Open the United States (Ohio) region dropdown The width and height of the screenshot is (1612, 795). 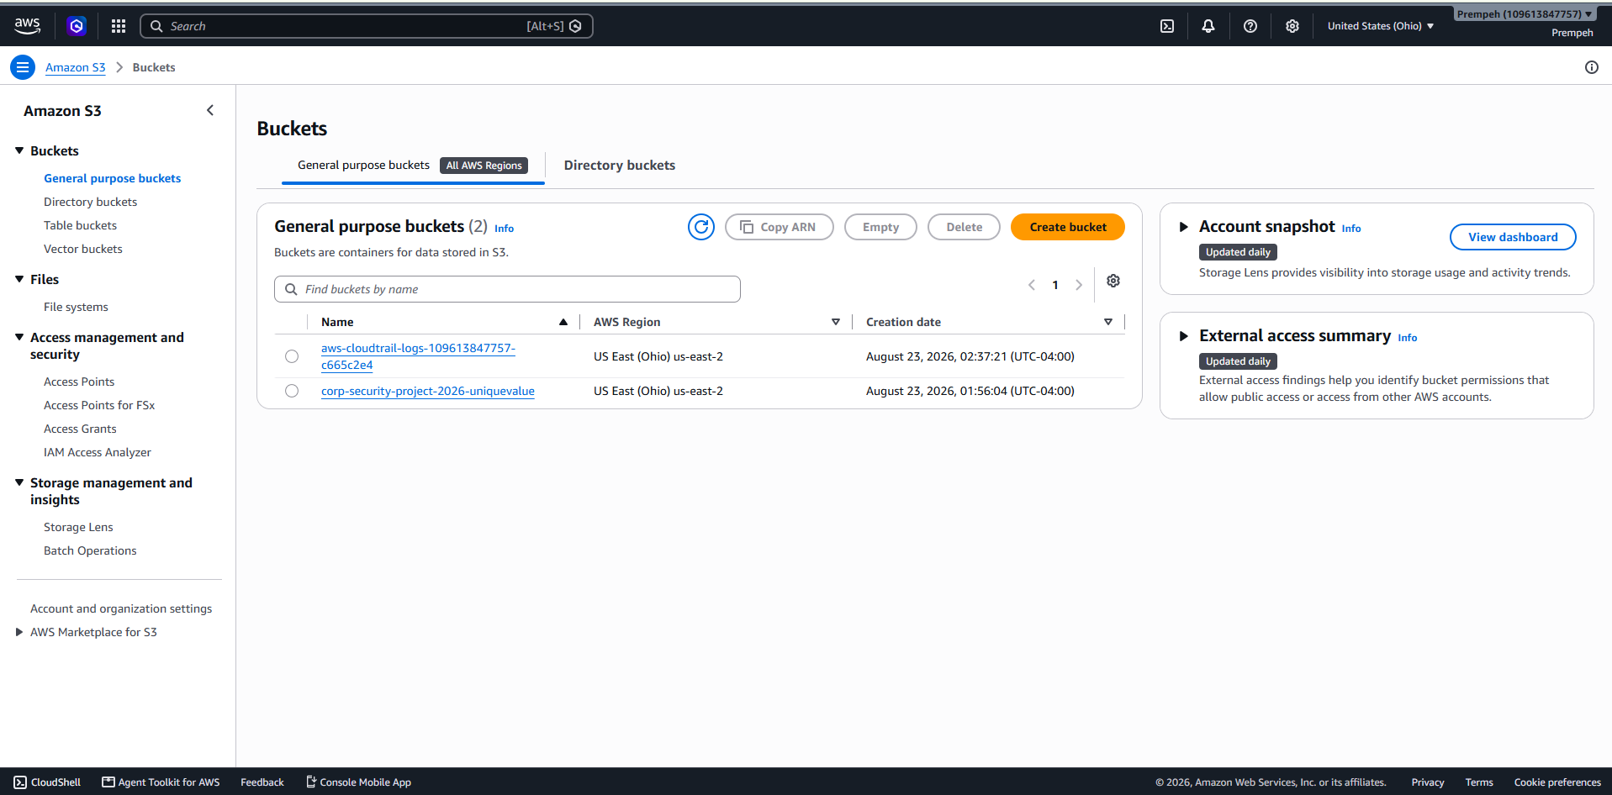[x=1381, y=26]
